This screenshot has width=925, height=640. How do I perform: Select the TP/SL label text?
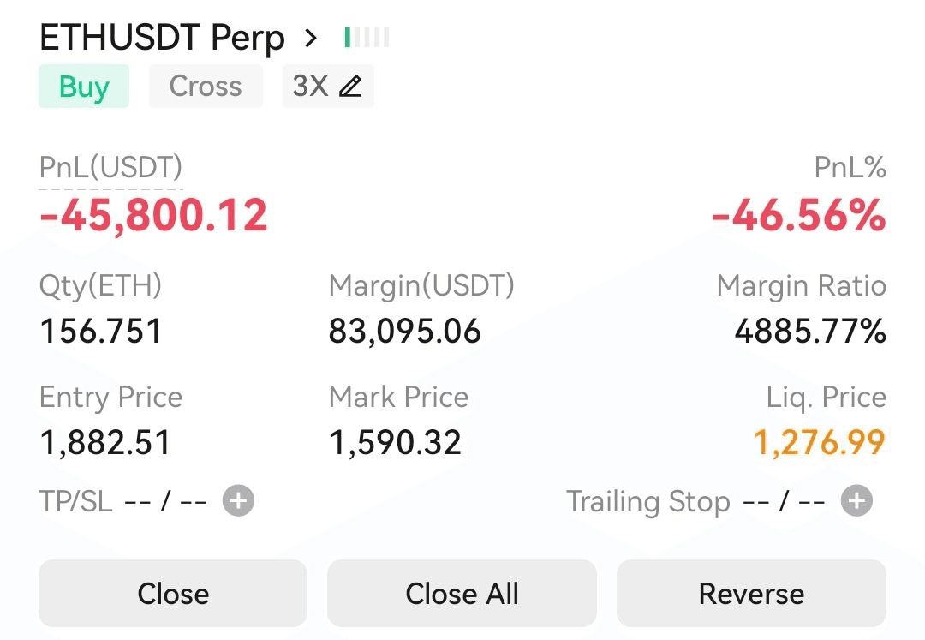click(75, 501)
